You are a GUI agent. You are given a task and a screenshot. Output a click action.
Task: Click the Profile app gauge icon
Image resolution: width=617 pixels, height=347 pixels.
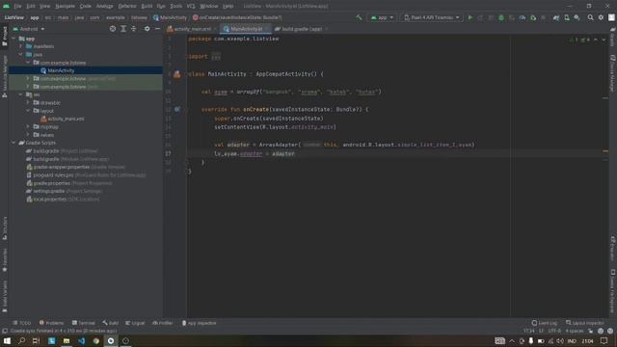[x=523, y=17]
